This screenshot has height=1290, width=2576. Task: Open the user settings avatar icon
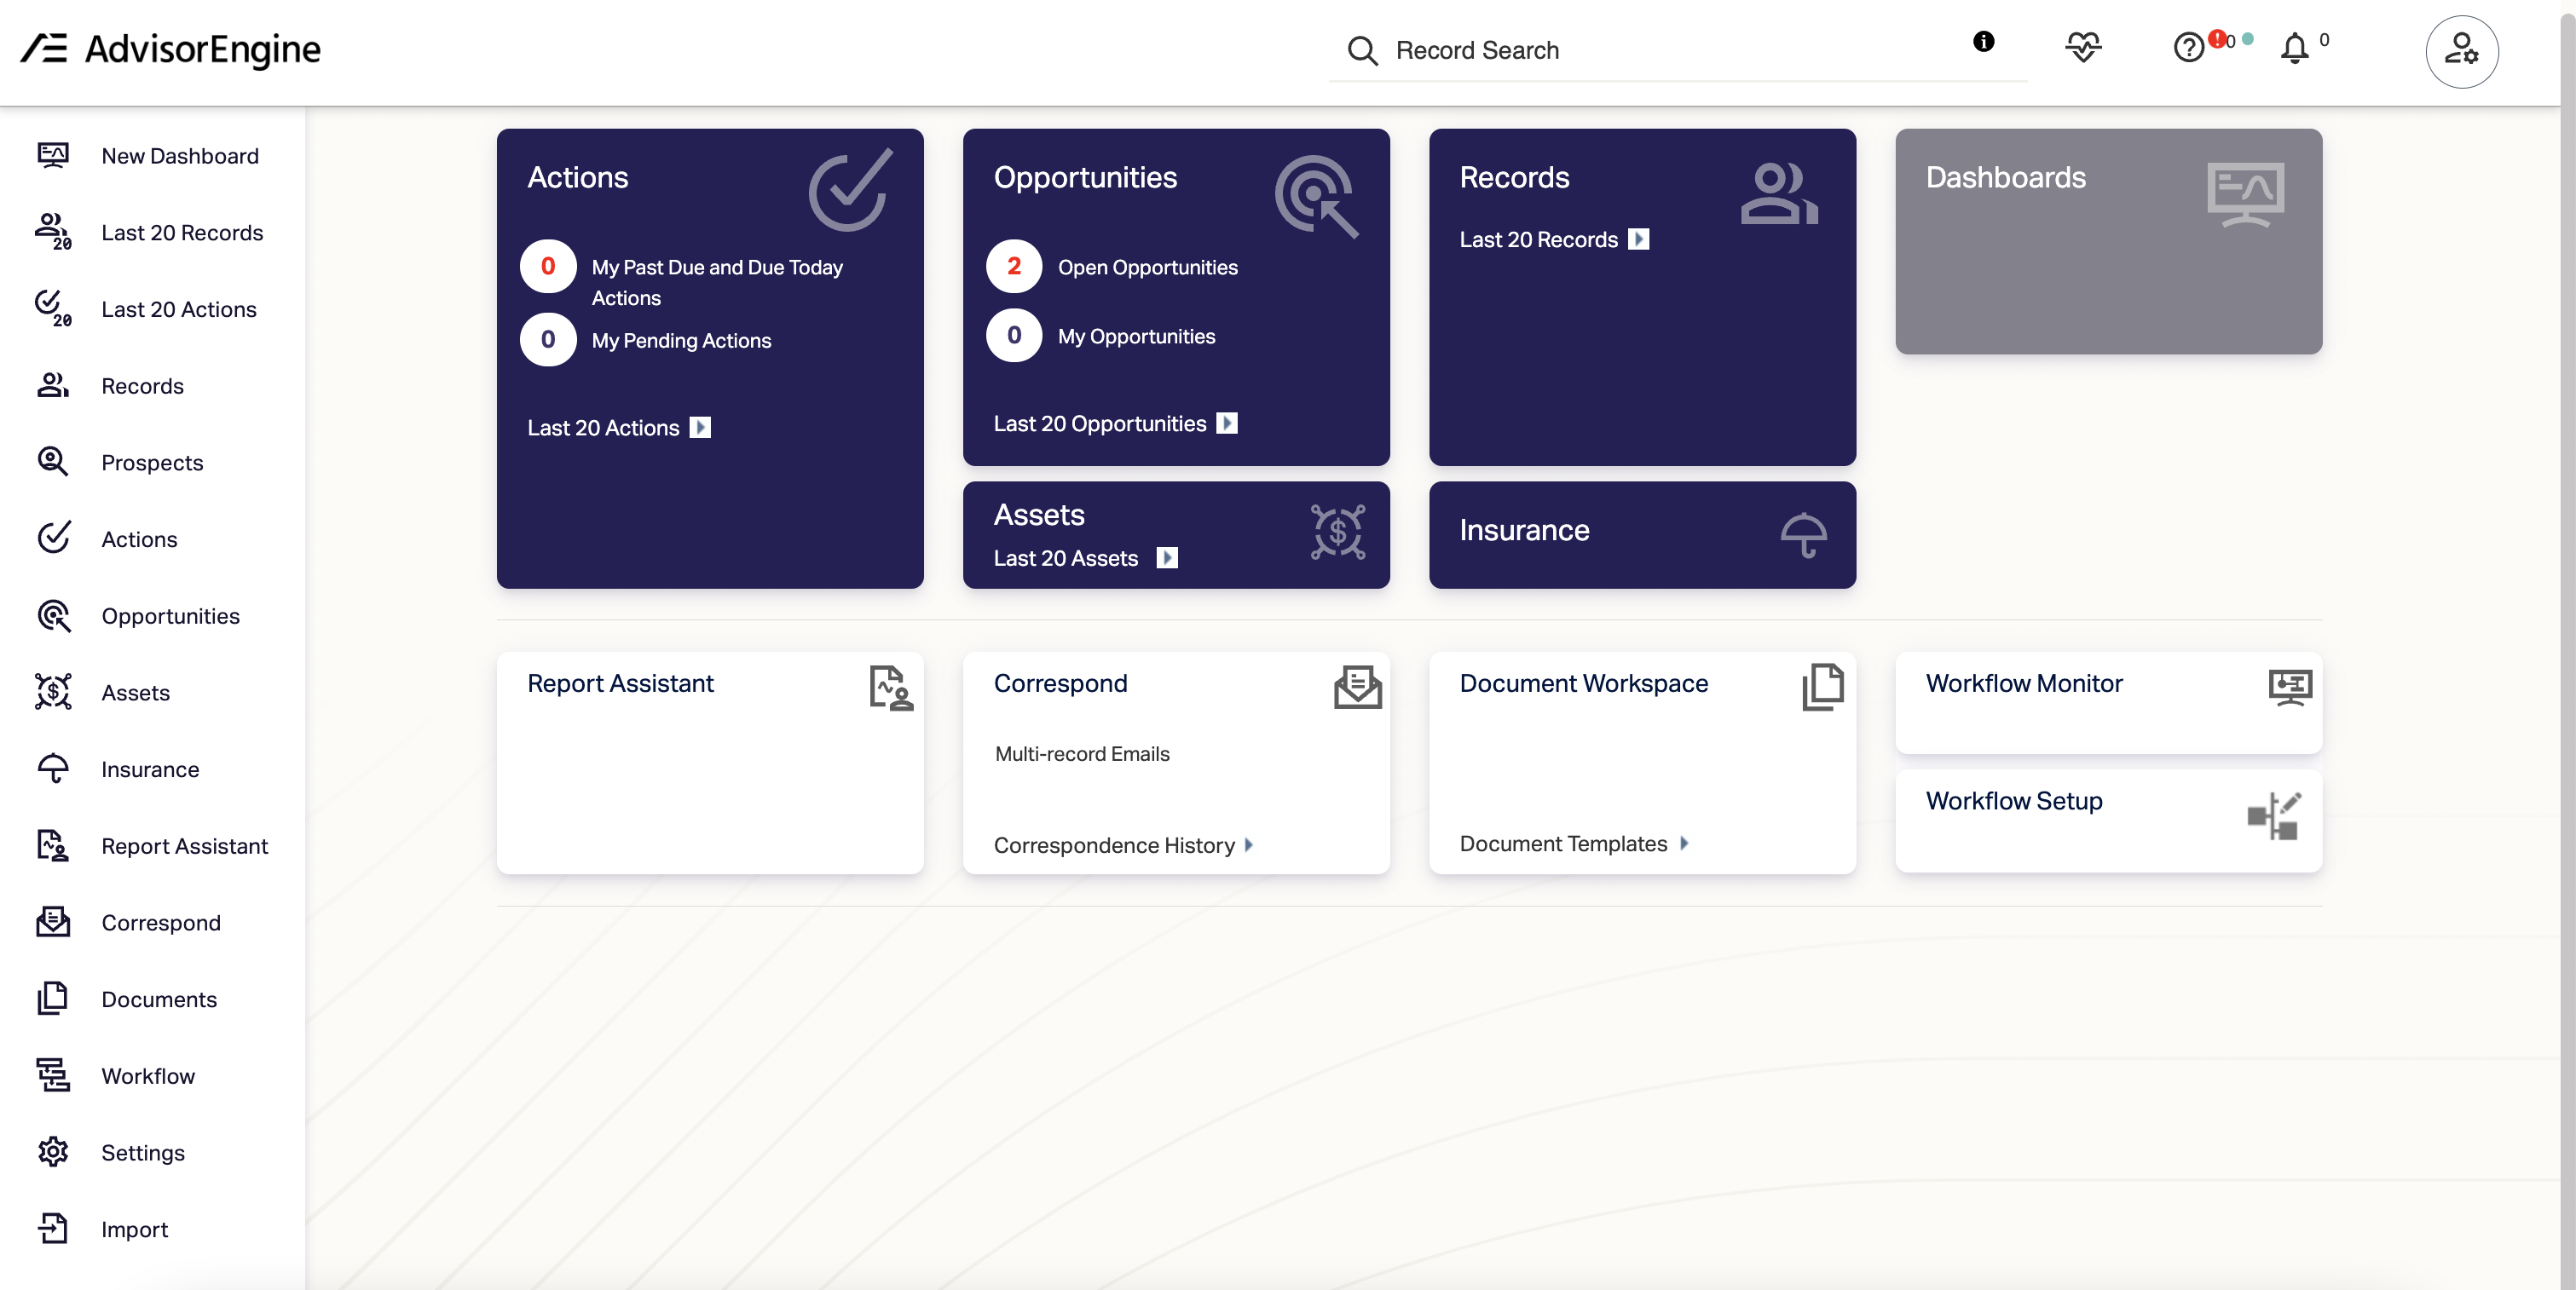pos(2461,51)
